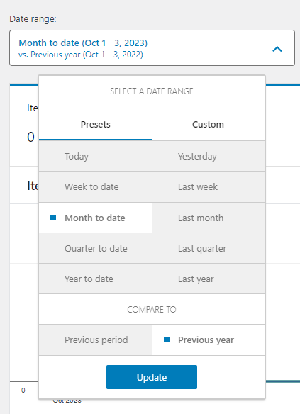The image size is (300, 414).
Task: Click blue square marker beside Month to date
Action: point(53,218)
